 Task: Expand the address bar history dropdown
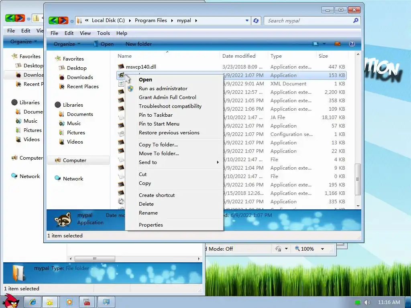(247, 20)
